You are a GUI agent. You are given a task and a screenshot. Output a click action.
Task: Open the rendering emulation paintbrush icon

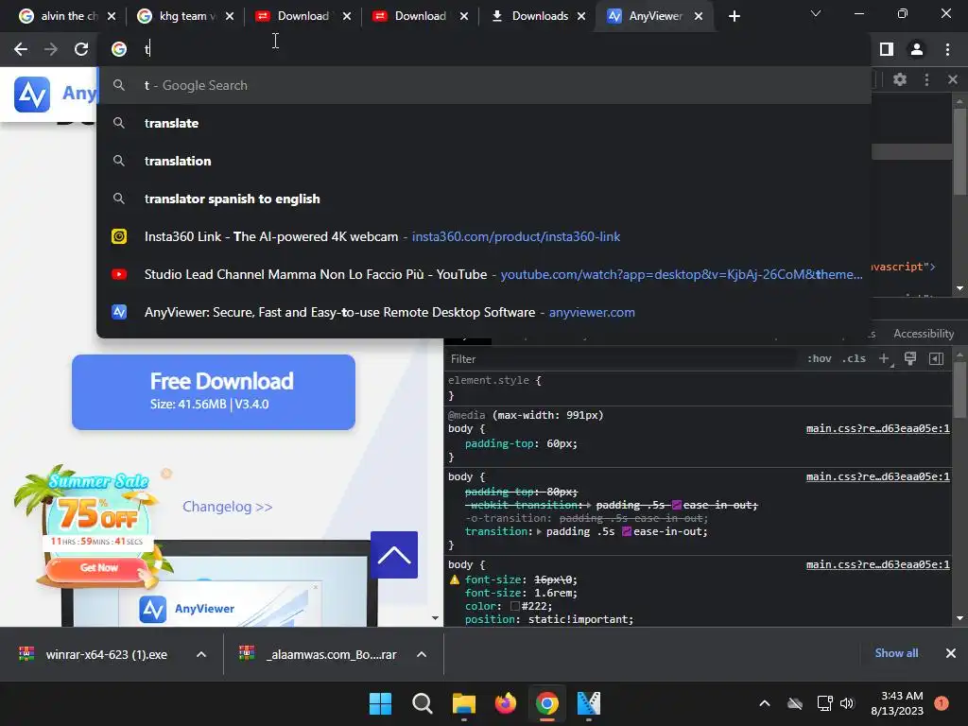[910, 358]
